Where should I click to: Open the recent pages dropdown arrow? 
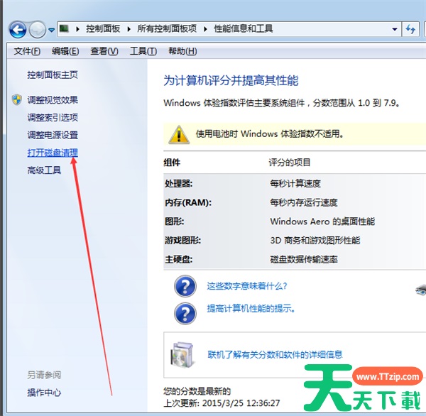click(x=51, y=30)
